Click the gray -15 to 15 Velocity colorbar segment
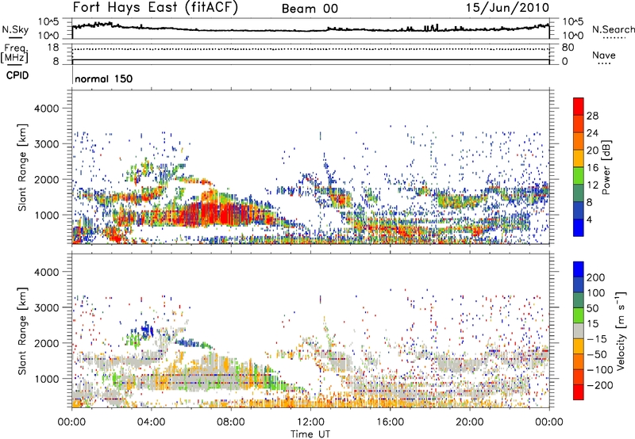 pos(579,330)
